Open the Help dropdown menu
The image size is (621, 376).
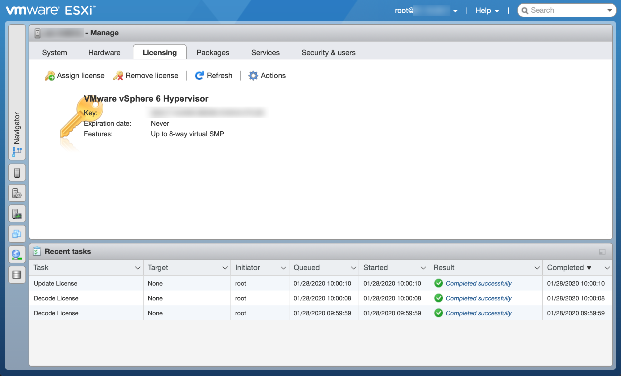(x=487, y=11)
